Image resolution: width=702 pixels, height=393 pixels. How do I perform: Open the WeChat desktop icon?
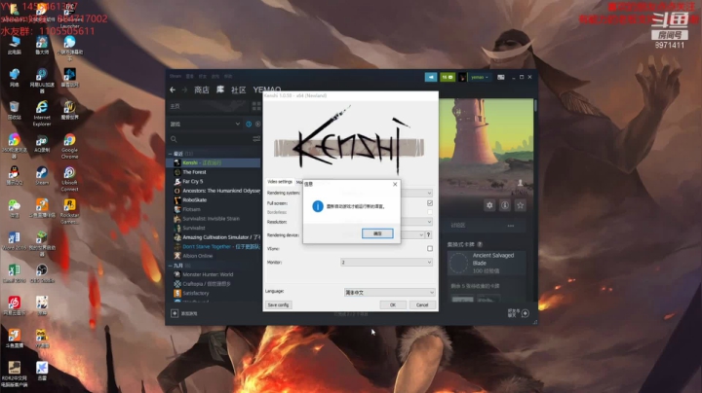point(14,208)
